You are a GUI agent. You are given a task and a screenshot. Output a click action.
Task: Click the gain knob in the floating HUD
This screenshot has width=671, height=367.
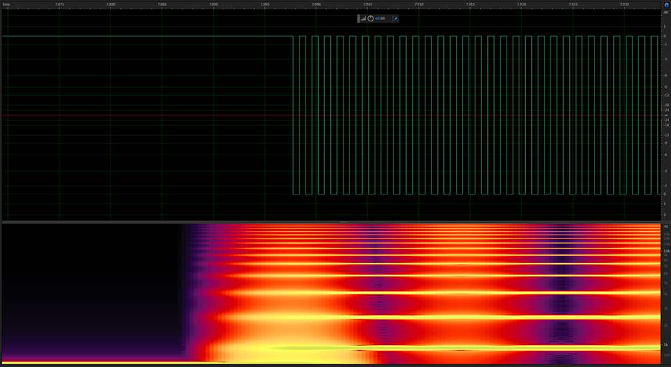(370, 18)
